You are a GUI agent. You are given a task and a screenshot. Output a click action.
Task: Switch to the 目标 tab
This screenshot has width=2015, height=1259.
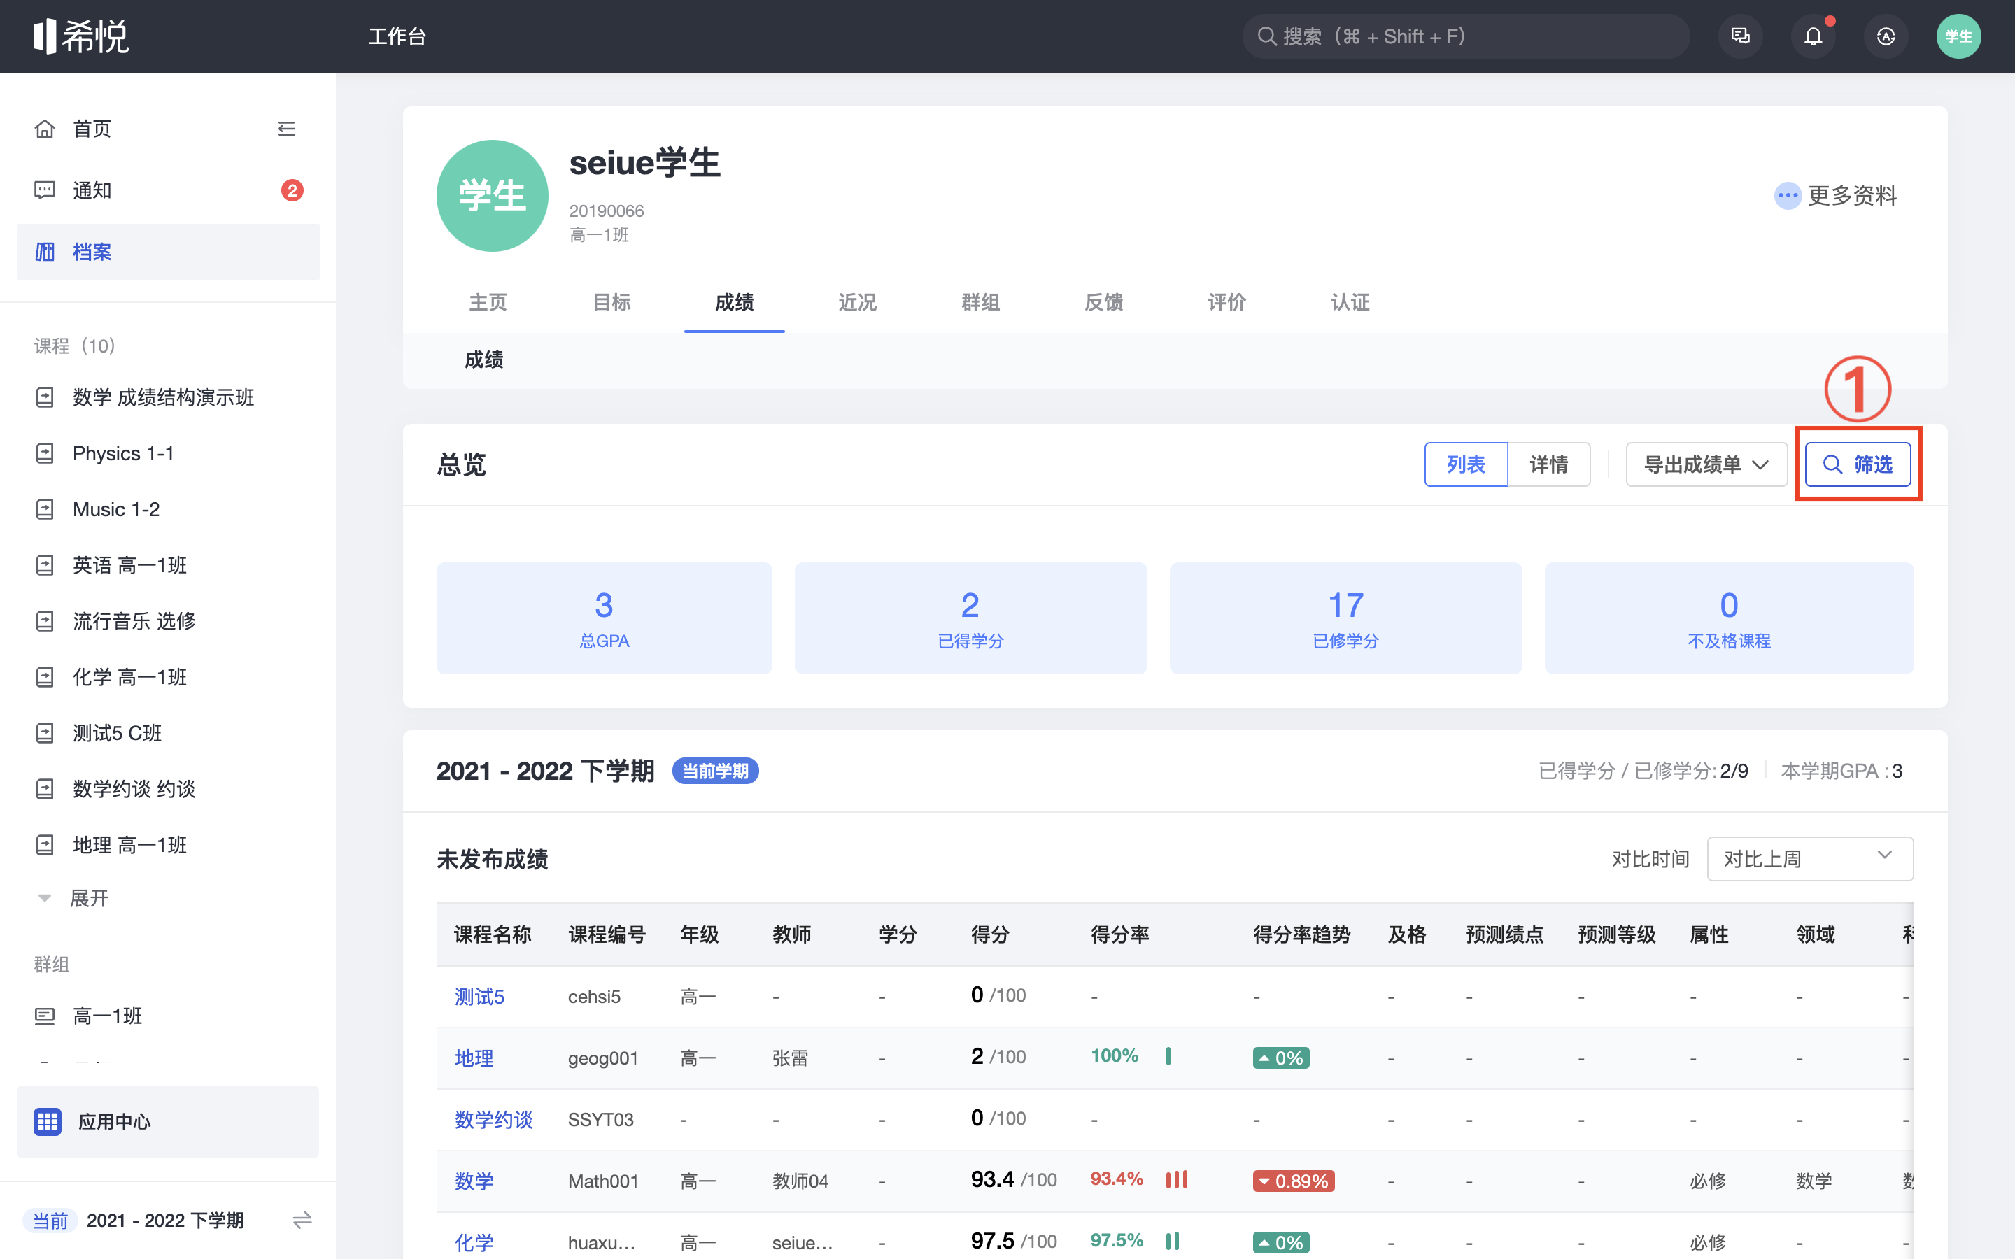[x=611, y=302]
